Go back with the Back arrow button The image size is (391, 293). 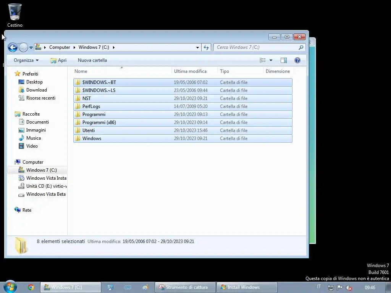tap(13, 47)
